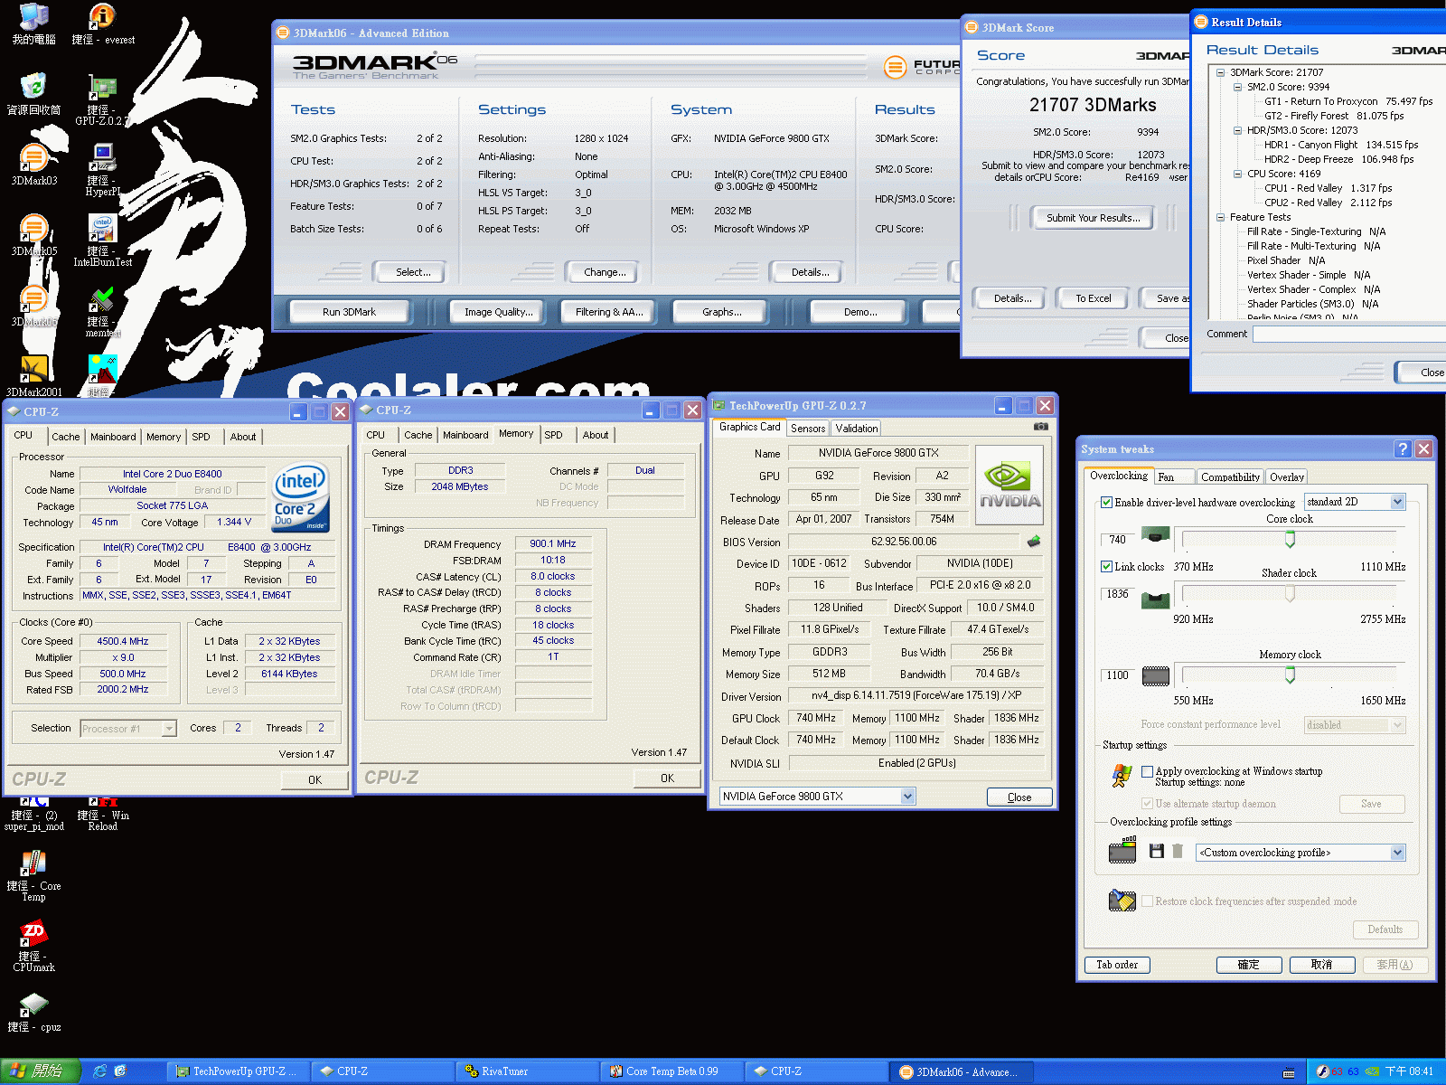
Task: Click the GPU-Z screenshot camera icon
Action: pyautogui.click(x=1041, y=427)
